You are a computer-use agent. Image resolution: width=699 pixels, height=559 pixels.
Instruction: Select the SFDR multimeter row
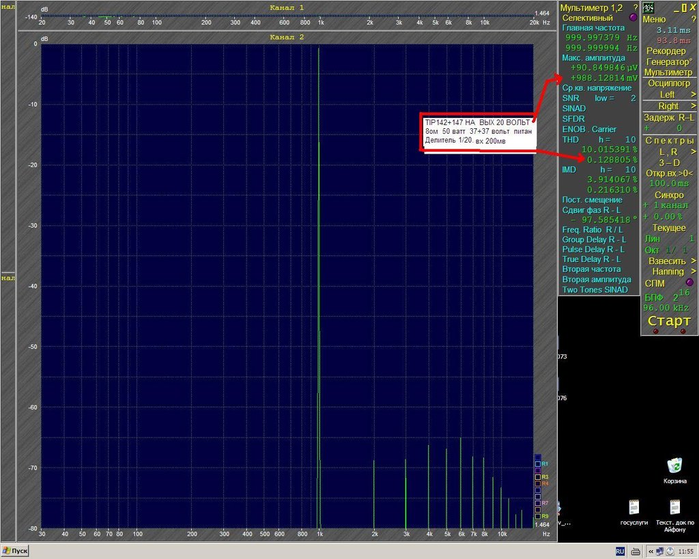pyautogui.click(x=573, y=119)
